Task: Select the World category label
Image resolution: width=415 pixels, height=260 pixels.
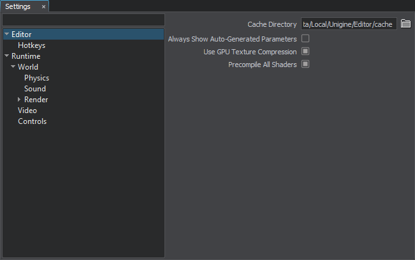Action: pyautogui.click(x=28, y=67)
